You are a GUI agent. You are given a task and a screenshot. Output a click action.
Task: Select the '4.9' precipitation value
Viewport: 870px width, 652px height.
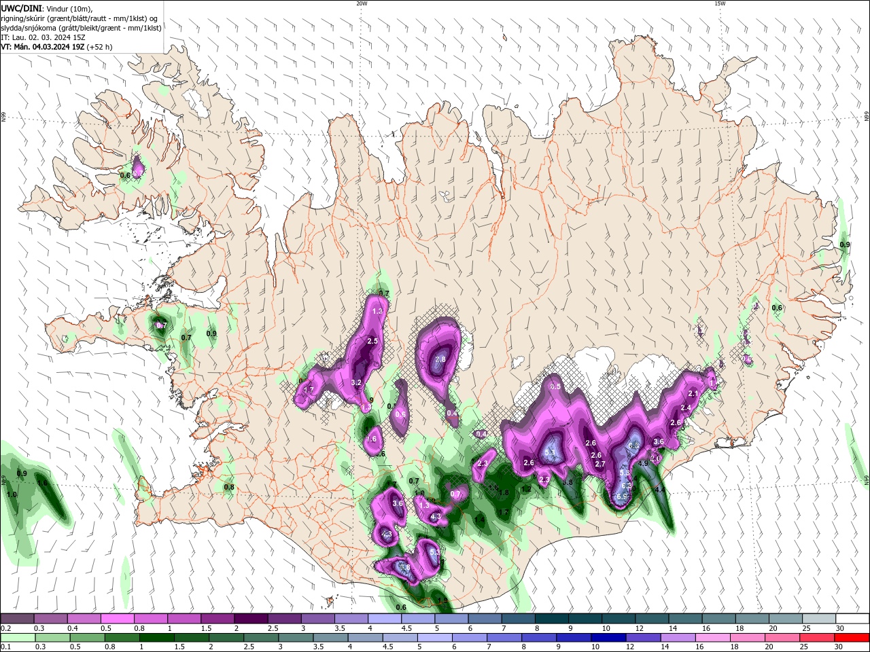click(x=644, y=463)
